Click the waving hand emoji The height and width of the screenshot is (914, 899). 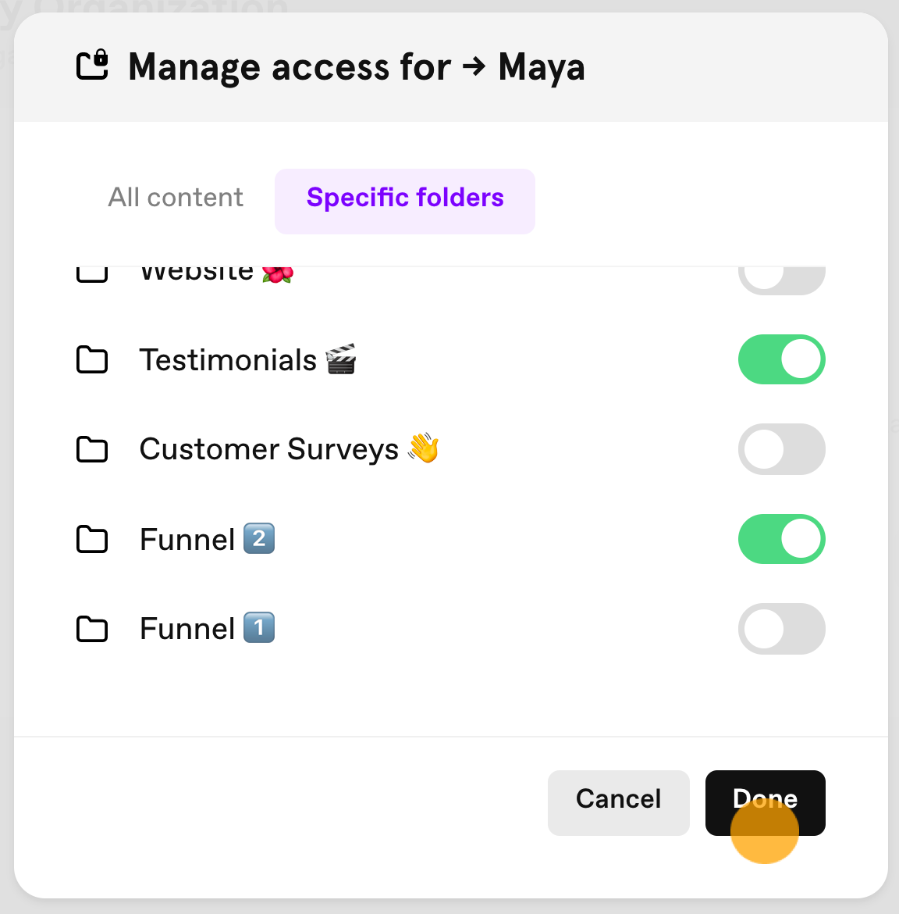[423, 448]
